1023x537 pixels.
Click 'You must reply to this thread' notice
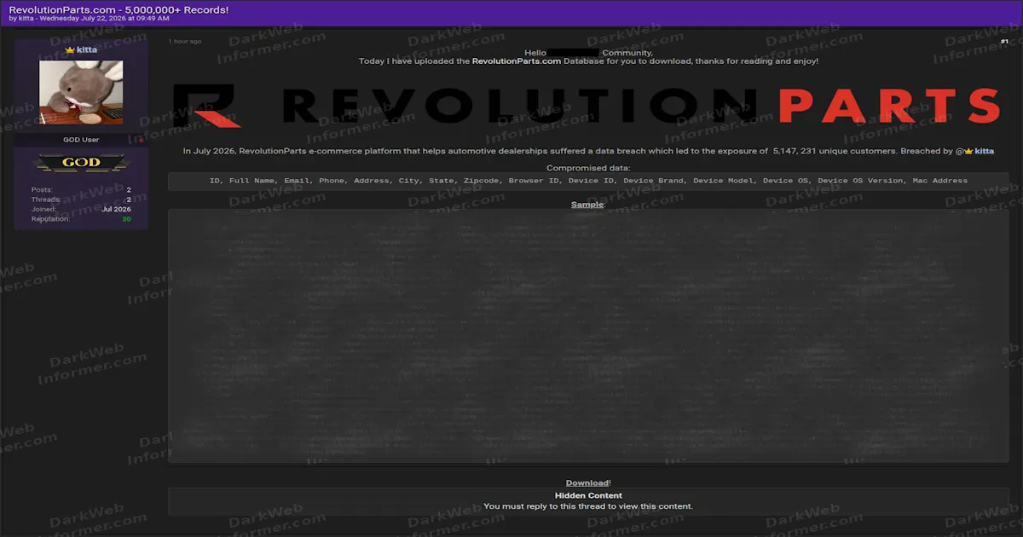coord(588,506)
